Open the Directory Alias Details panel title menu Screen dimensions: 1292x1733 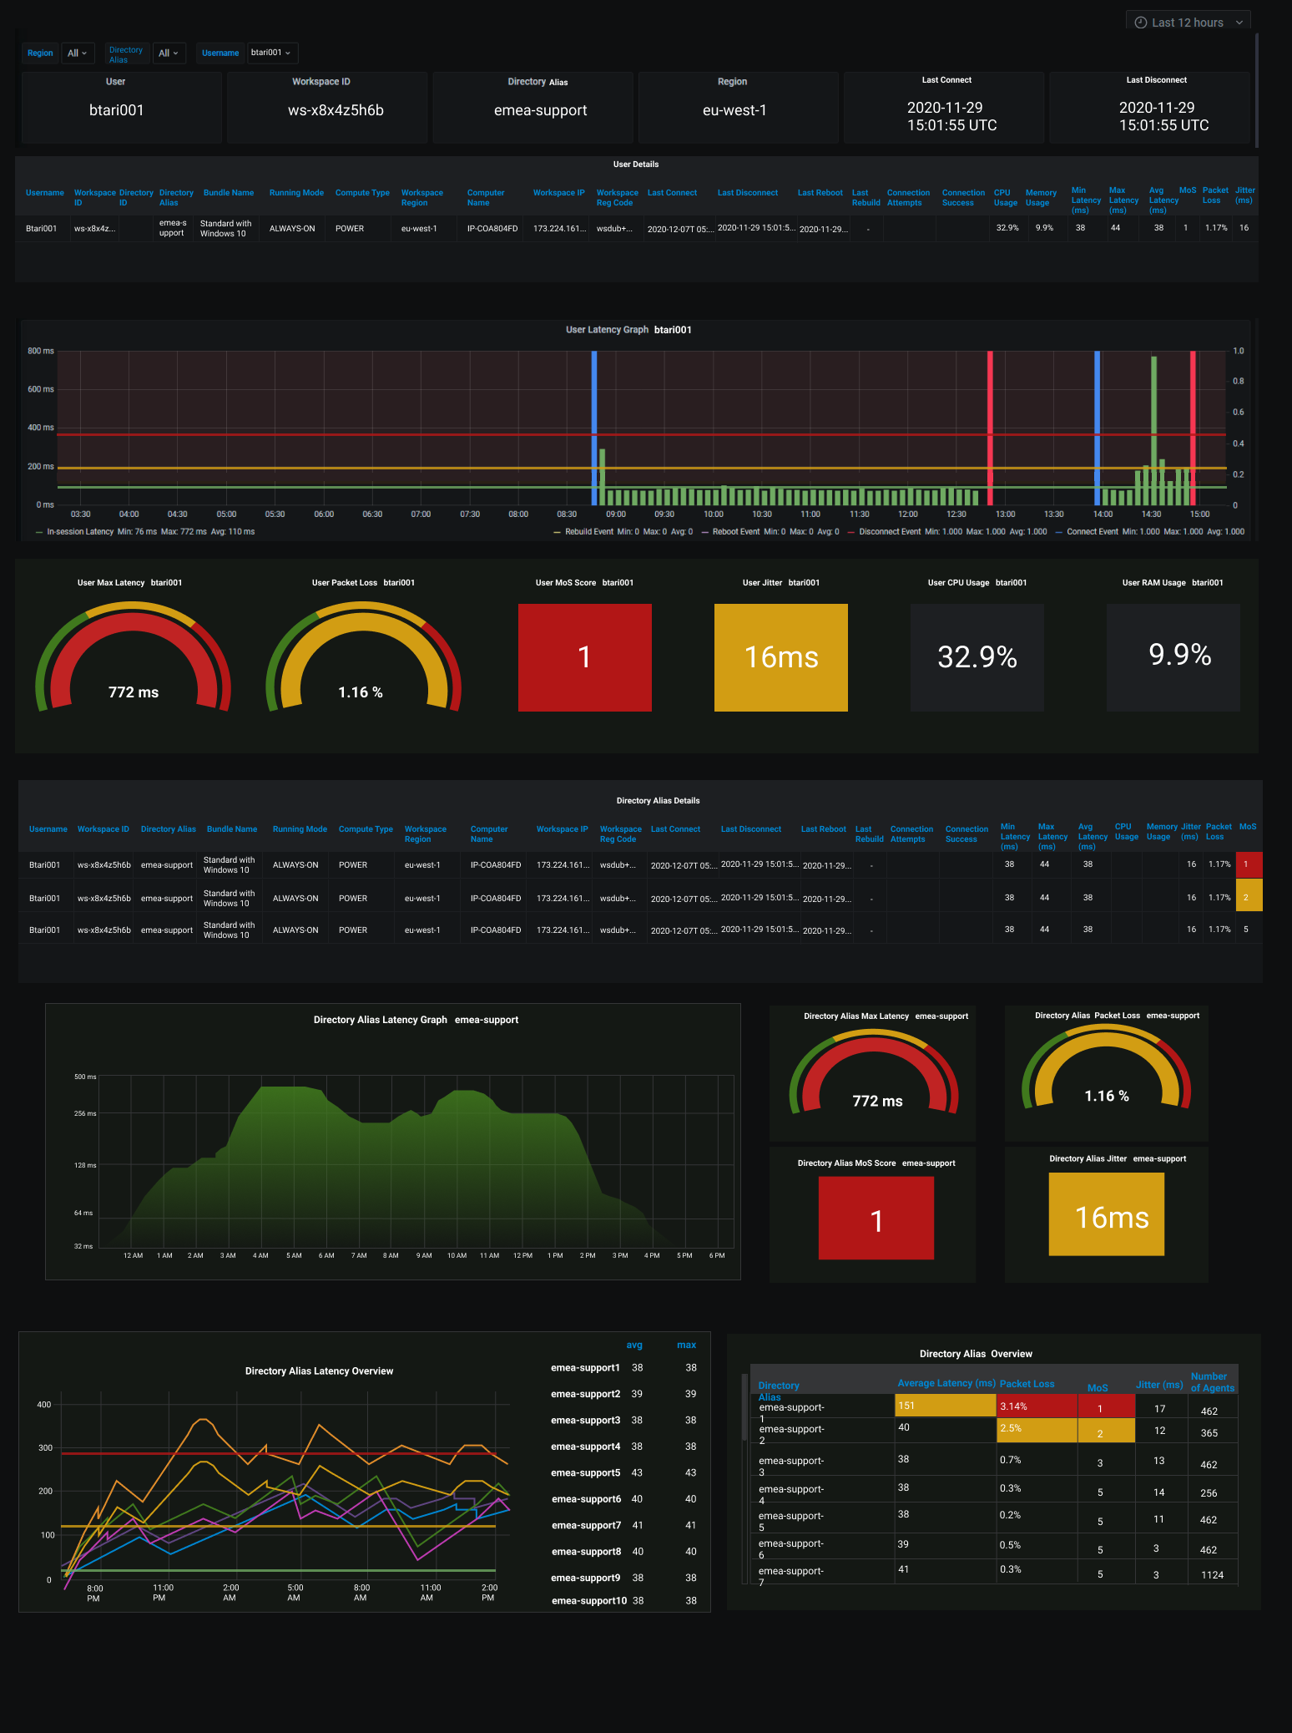(658, 801)
